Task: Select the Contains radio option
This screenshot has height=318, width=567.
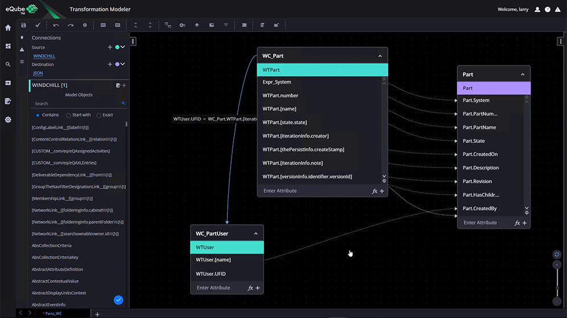Action: click(38, 115)
